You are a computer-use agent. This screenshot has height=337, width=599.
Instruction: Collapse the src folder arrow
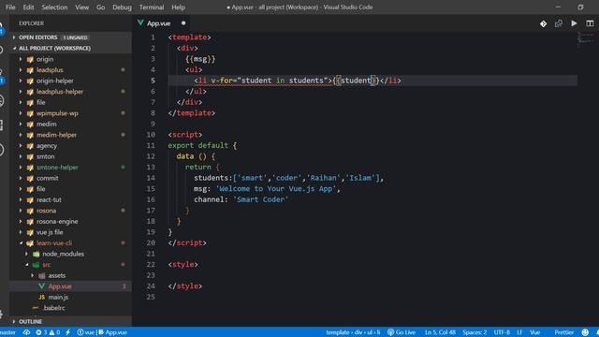pos(27,265)
